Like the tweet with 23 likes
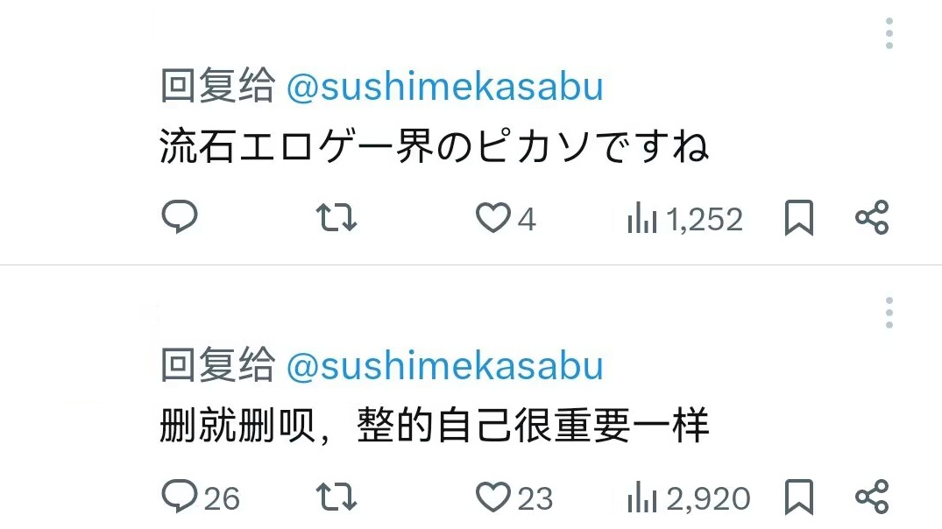Viewport: 942px width, 529px height. pyautogui.click(x=492, y=497)
